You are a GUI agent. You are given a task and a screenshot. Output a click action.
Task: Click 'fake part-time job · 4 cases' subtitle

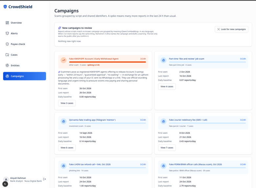coord(180,65)
